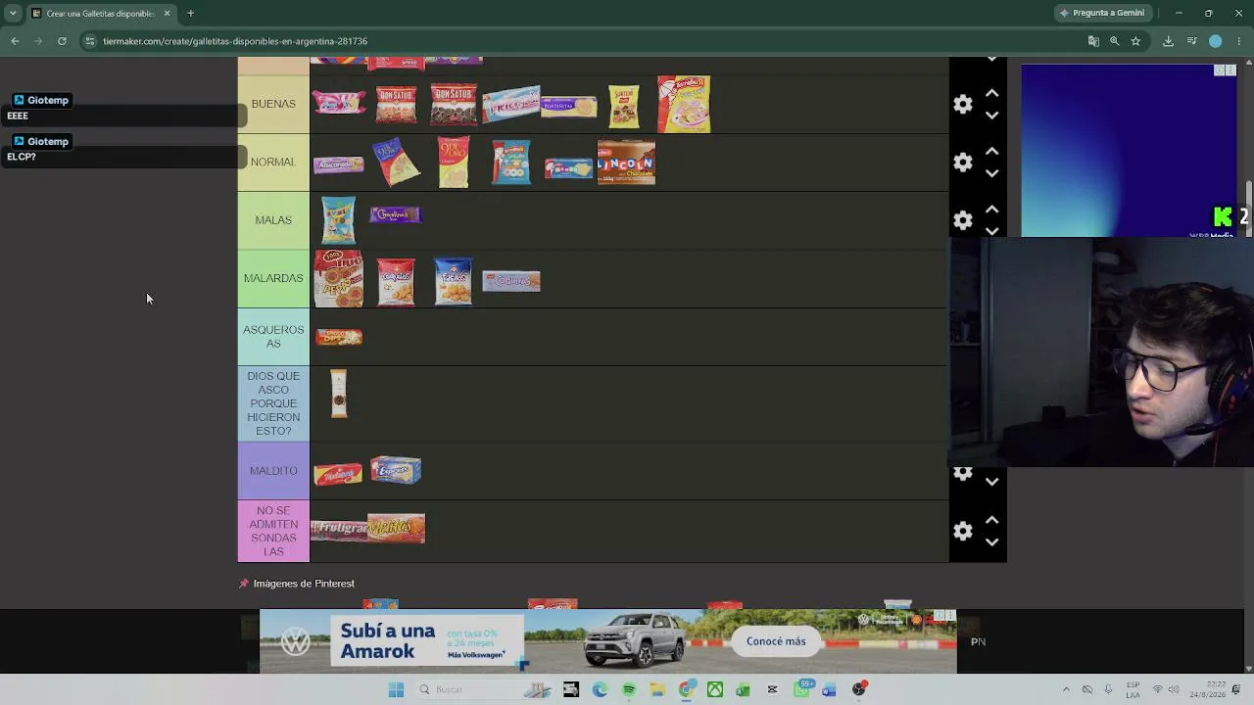Click the ASQUEROSAS tier label
Image resolution: width=1254 pixels, height=705 pixels.
(x=273, y=337)
